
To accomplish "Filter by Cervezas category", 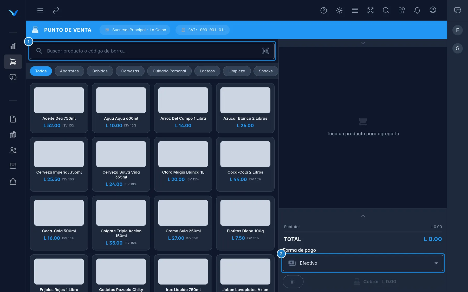I will pos(130,71).
